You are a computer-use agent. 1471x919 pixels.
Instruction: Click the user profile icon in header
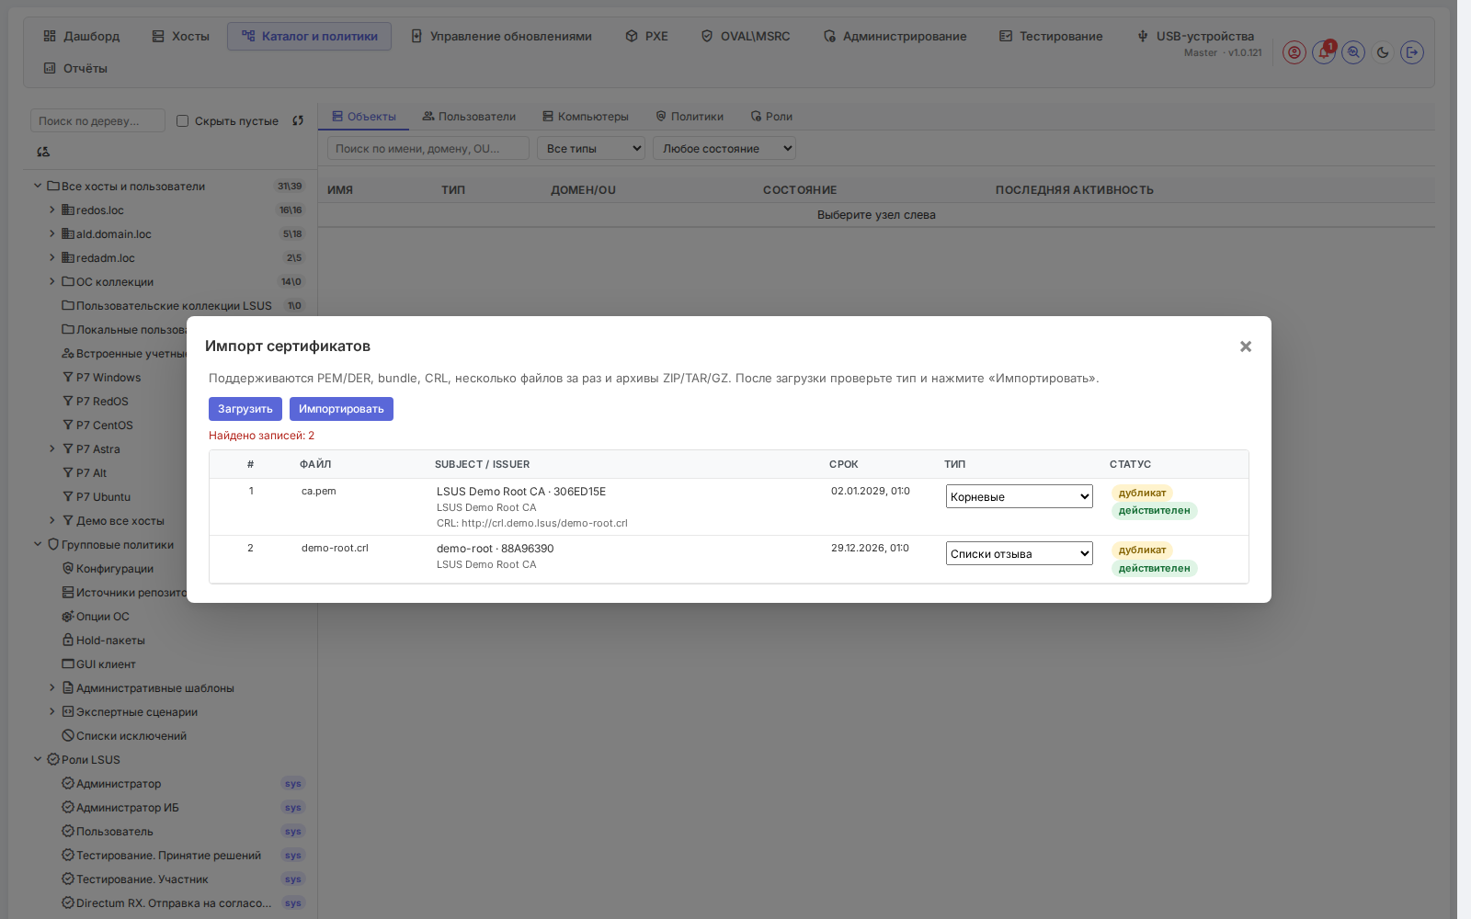pyautogui.click(x=1294, y=52)
